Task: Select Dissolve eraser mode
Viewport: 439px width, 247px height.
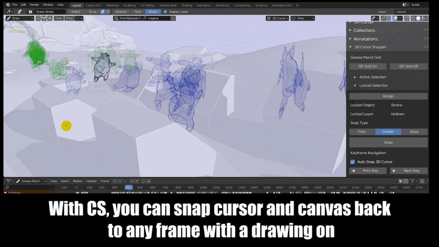Action: pyautogui.click(x=121, y=12)
